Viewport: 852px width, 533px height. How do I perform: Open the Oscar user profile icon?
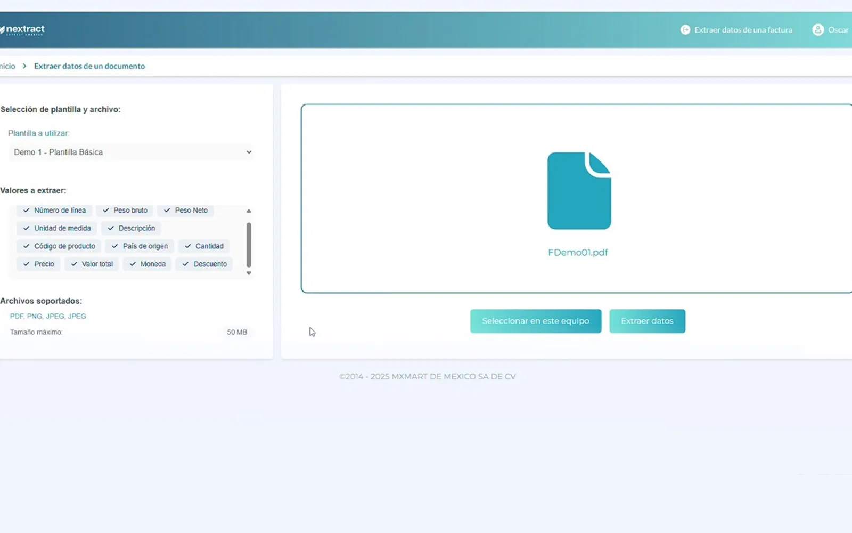tap(818, 30)
